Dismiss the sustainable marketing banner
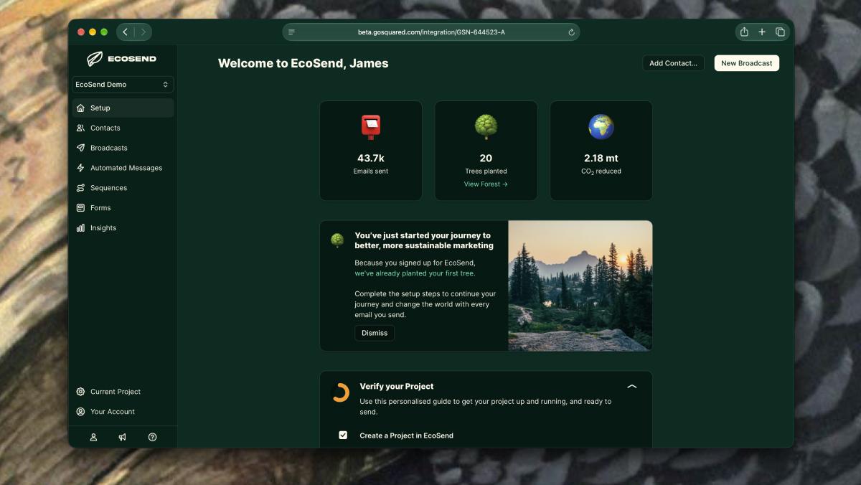The width and height of the screenshot is (861, 485). pos(375,333)
